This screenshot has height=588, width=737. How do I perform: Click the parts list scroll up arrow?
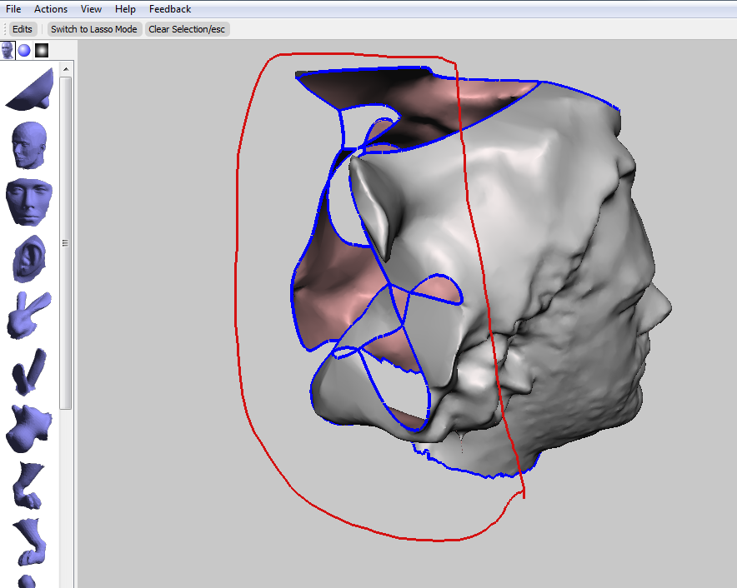point(66,69)
